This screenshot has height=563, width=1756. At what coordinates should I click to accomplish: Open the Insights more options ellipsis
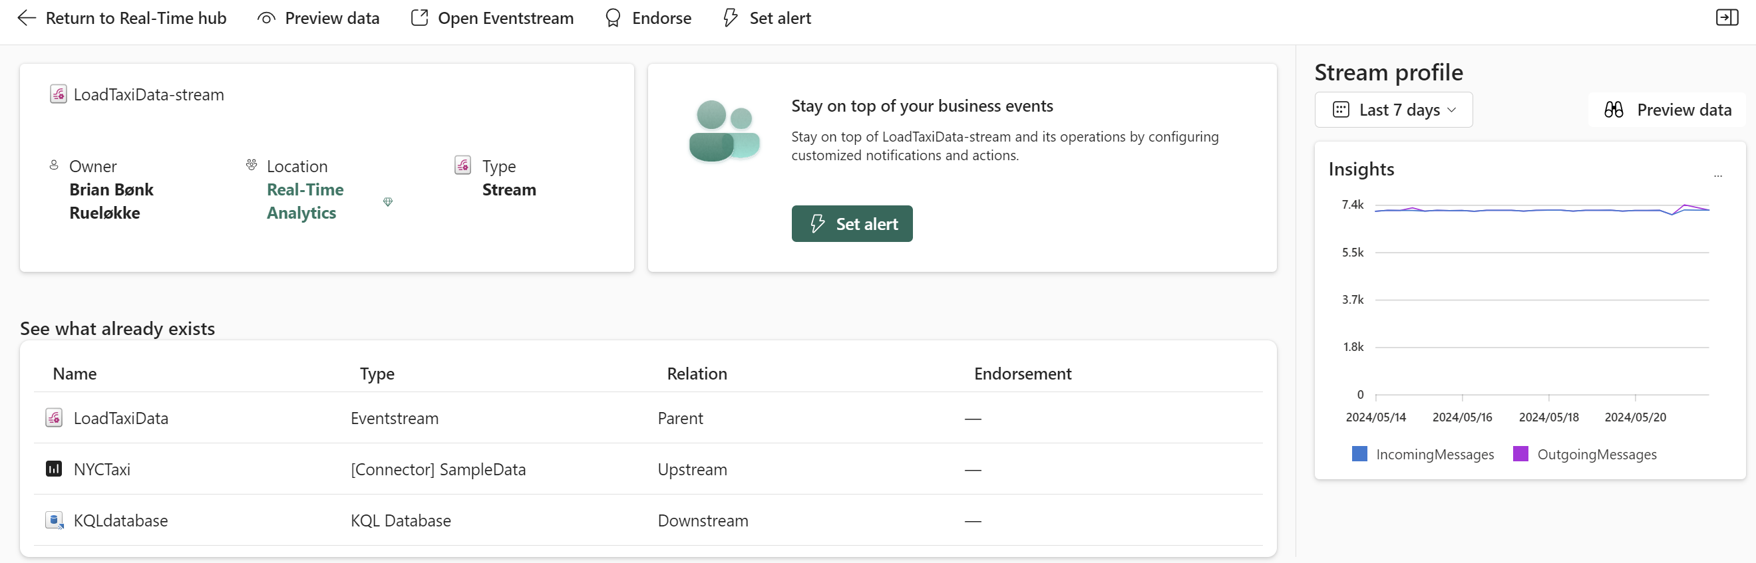tap(1718, 175)
